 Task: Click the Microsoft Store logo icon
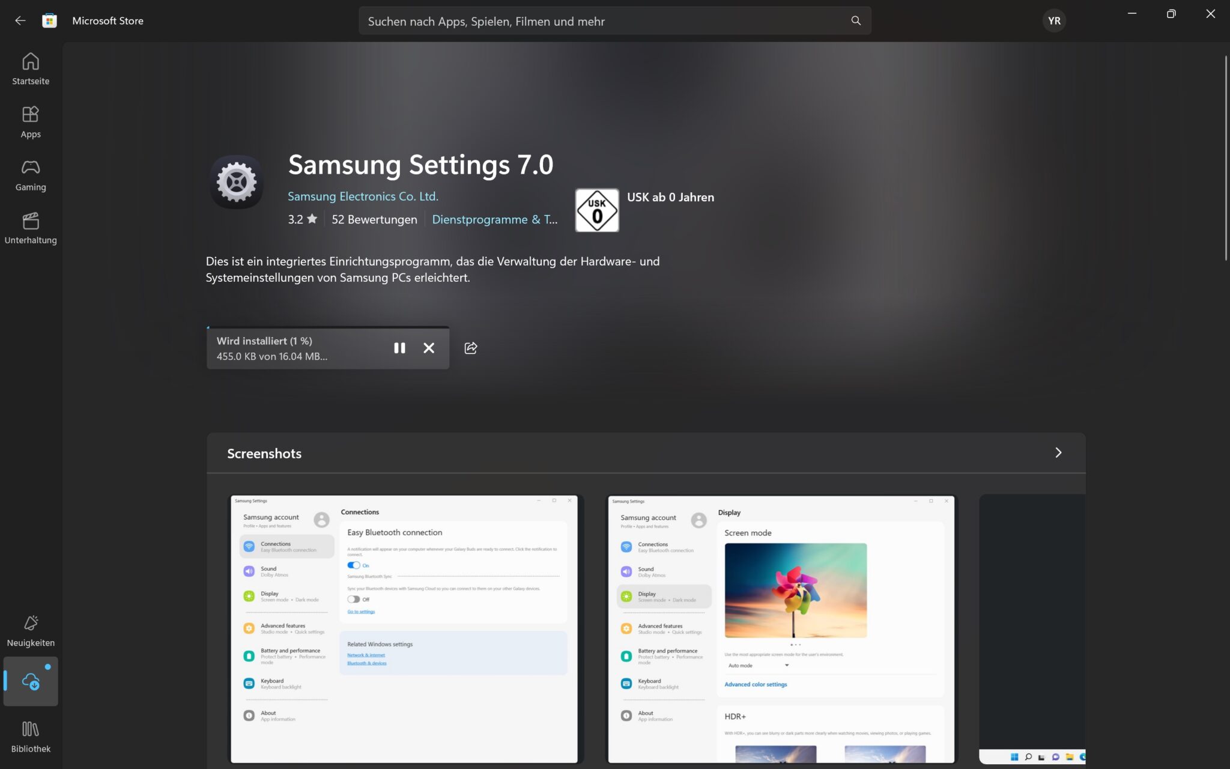pos(50,20)
